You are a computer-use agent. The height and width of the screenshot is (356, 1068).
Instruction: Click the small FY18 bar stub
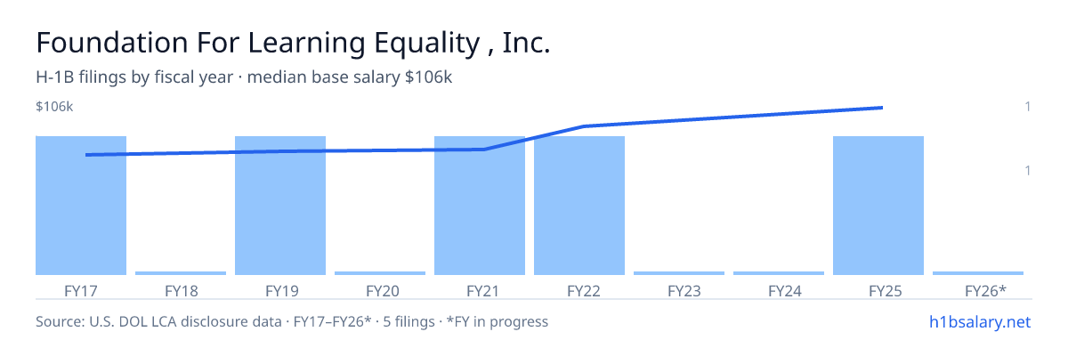point(181,273)
